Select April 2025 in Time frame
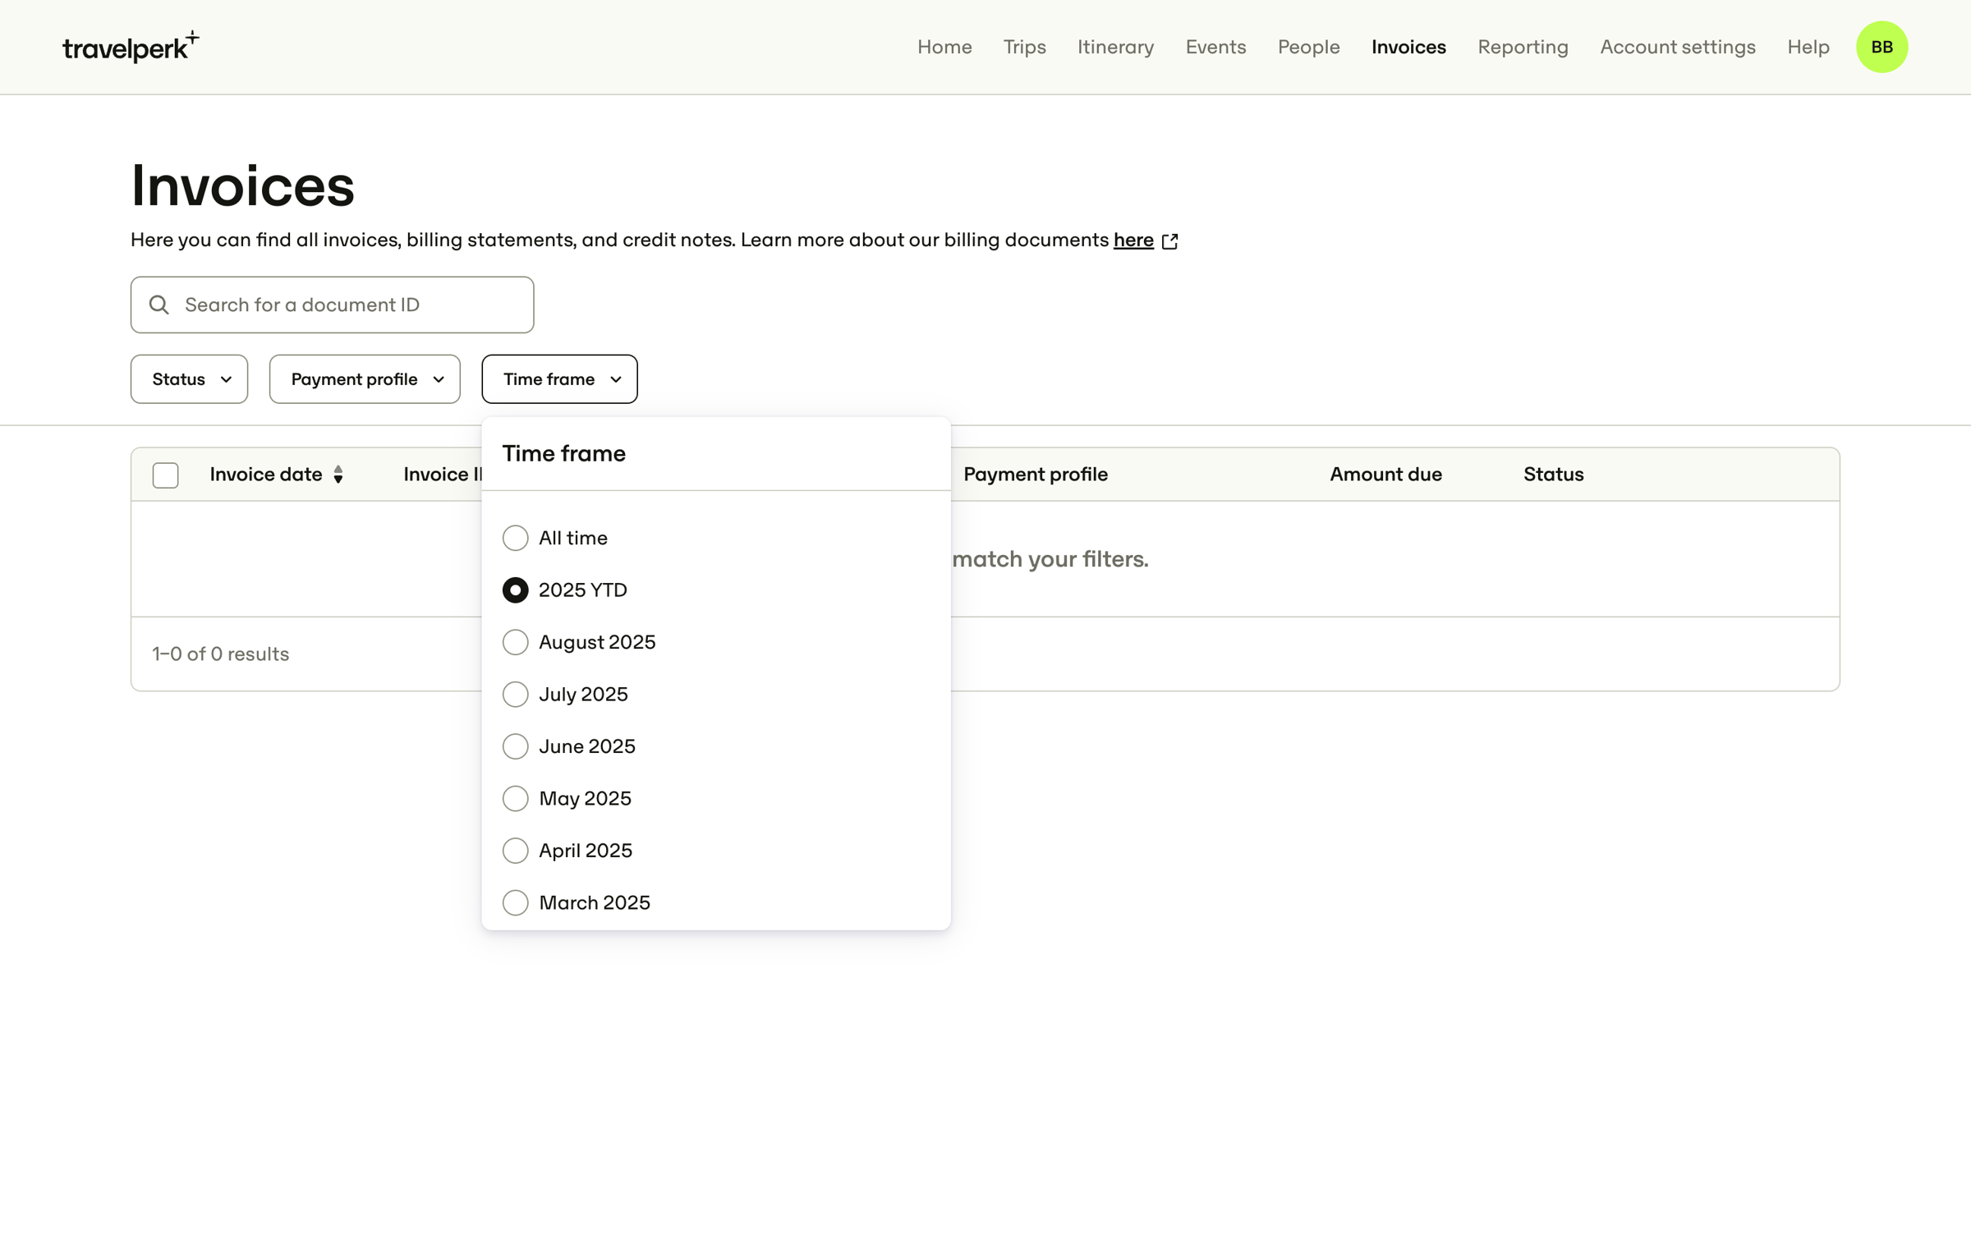 (515, 851)
